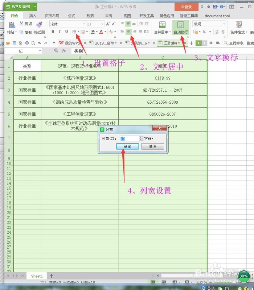Select the Sheet1 worksheet tab
The height and width of the screenshot is (290, 254).
[x=37, y=276]
